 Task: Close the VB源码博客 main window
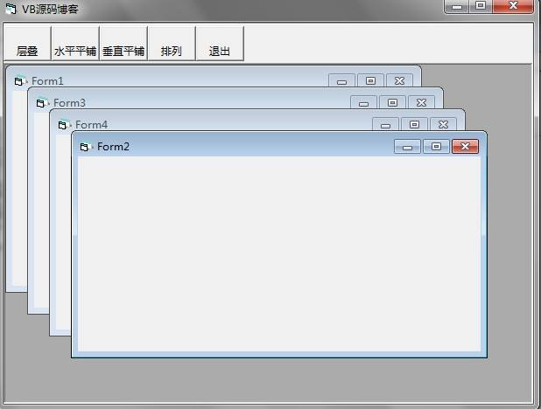(513, 6)
